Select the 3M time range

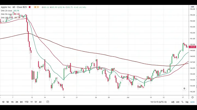point(17,102)
